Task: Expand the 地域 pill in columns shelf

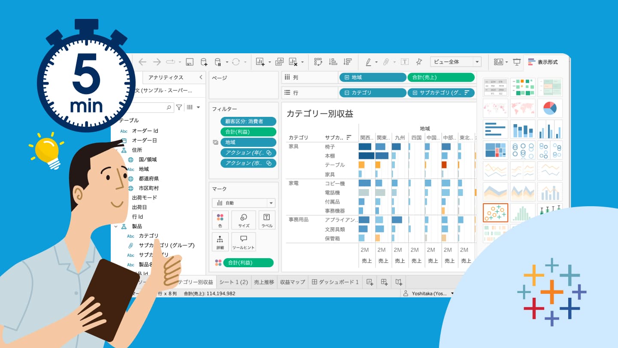Action: (x=347, y=77)
